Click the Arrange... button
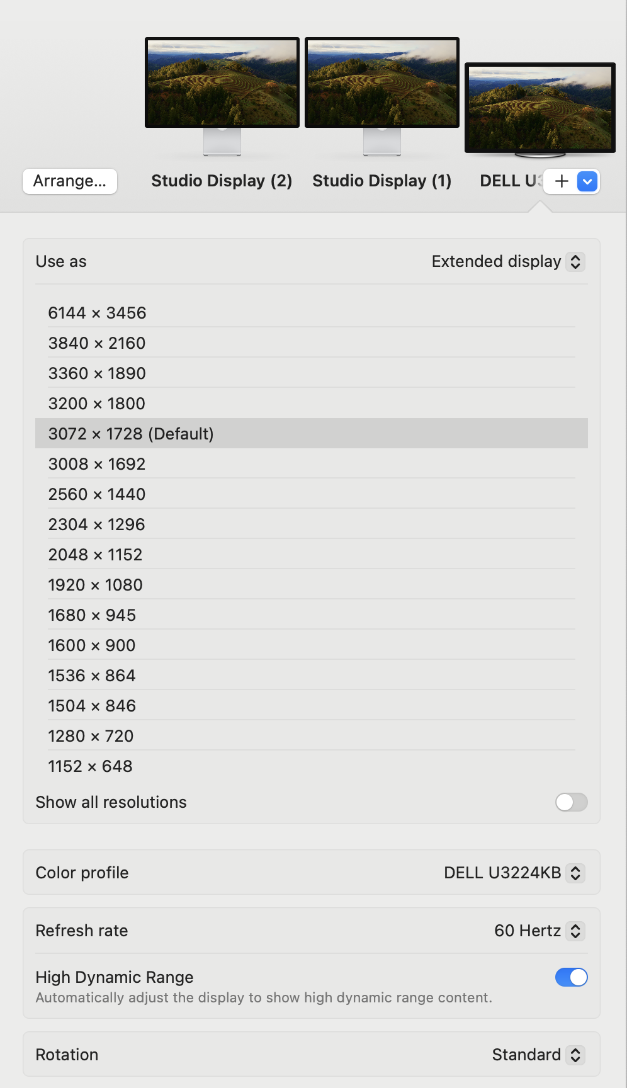This screenshot has width=627, height=1088. (x=70, y=181)
